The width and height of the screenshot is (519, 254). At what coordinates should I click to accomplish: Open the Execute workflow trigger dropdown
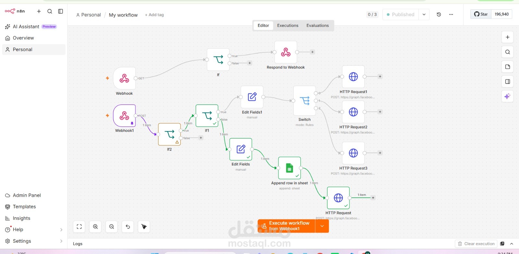tap(322, 226)
